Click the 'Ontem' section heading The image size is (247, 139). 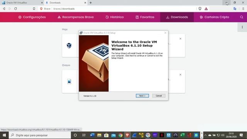(66, 65)
